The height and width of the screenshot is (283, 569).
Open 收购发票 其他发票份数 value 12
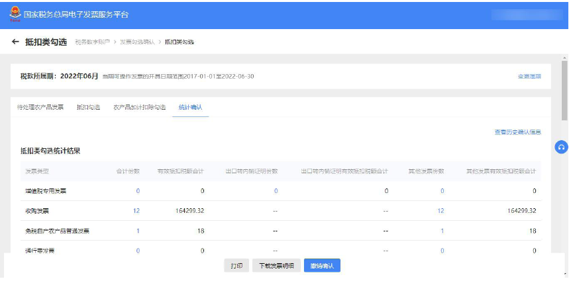tap(440, 211)
